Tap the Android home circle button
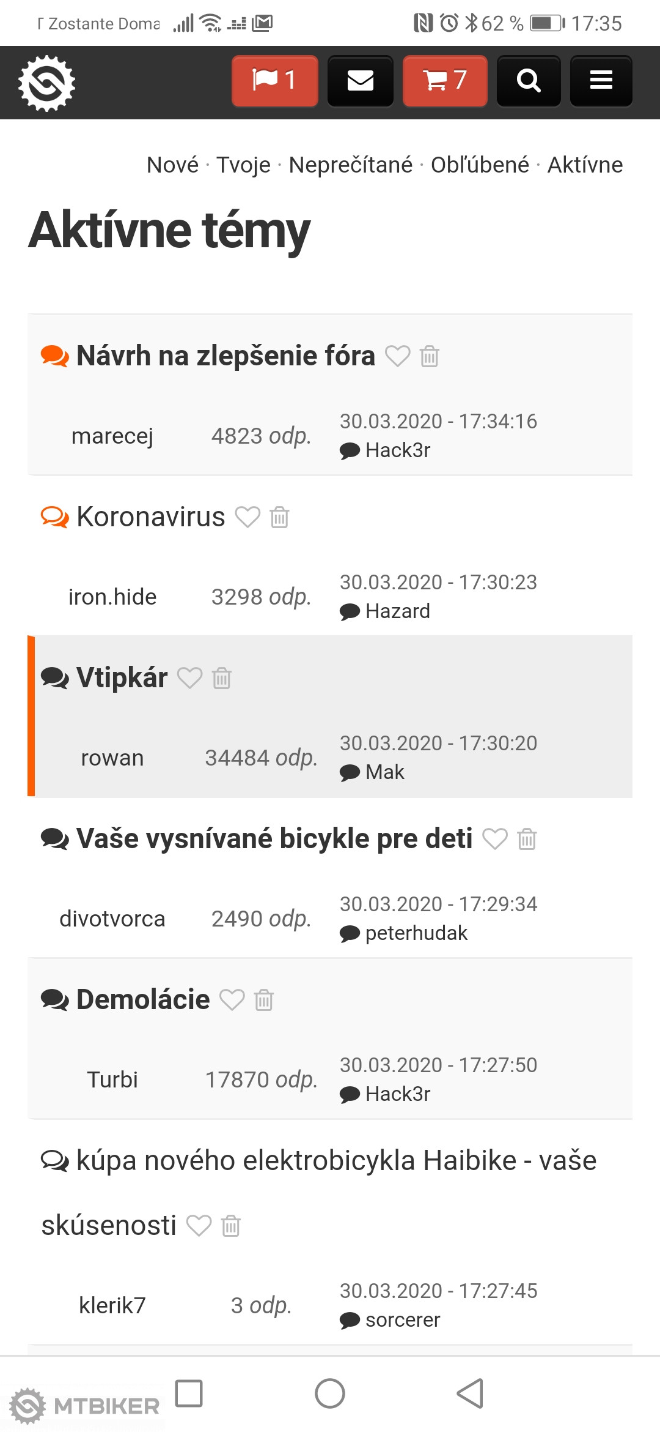 point(330,1393)
